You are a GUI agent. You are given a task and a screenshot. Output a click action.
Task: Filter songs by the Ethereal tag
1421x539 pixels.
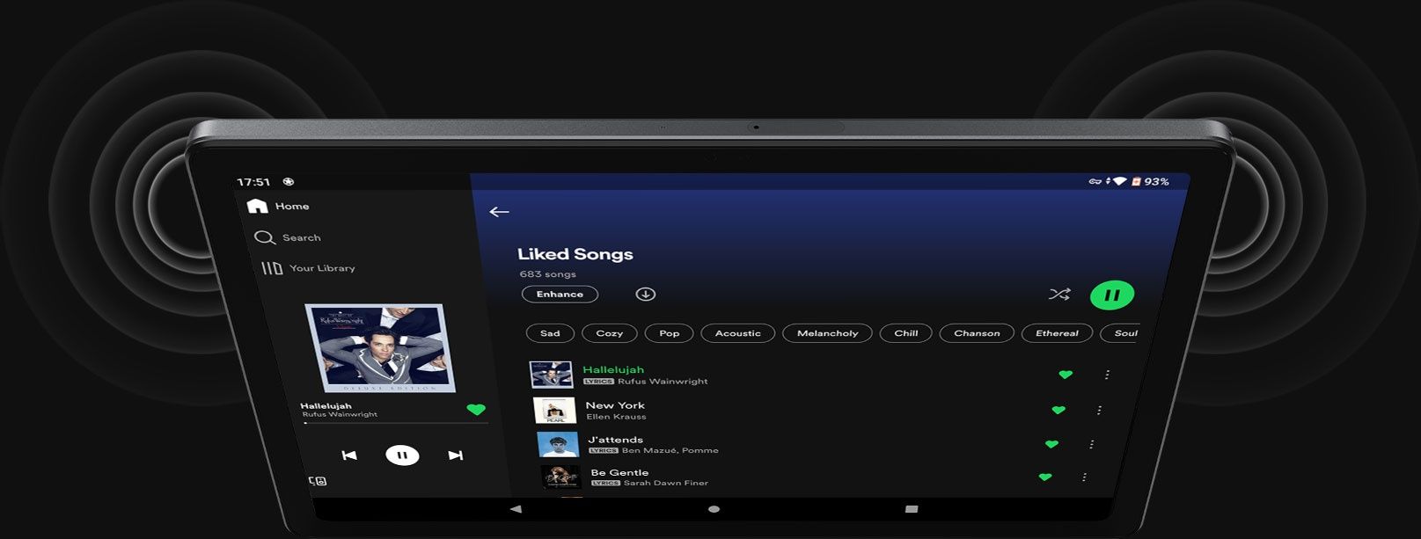click(1057, 333)
